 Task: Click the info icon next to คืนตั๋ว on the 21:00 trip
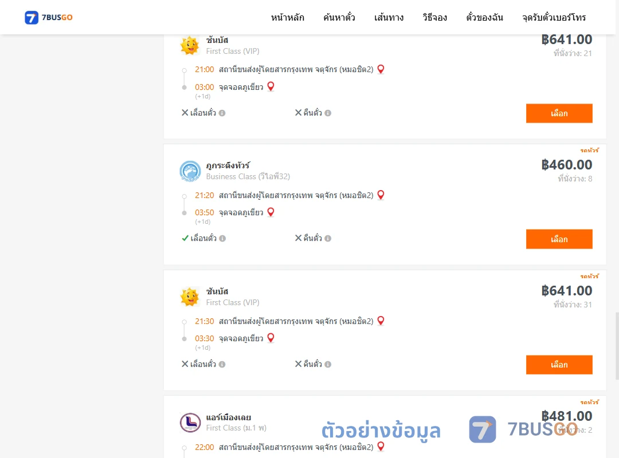[328, 113]
